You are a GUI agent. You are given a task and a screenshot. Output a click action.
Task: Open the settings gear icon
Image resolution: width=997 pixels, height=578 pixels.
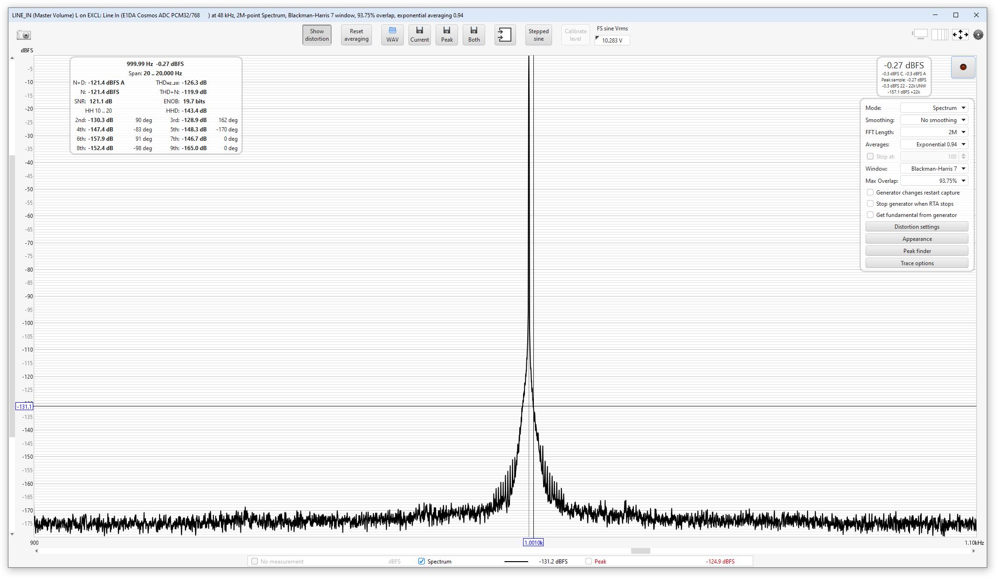(x=978, y=35)
